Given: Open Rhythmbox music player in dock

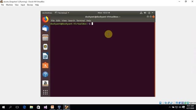Looking at the screenshot, I should pyautogui.click(x=45, y=47).
